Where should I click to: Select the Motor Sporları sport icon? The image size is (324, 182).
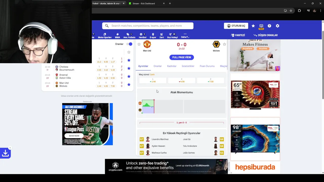coord(105,36)
